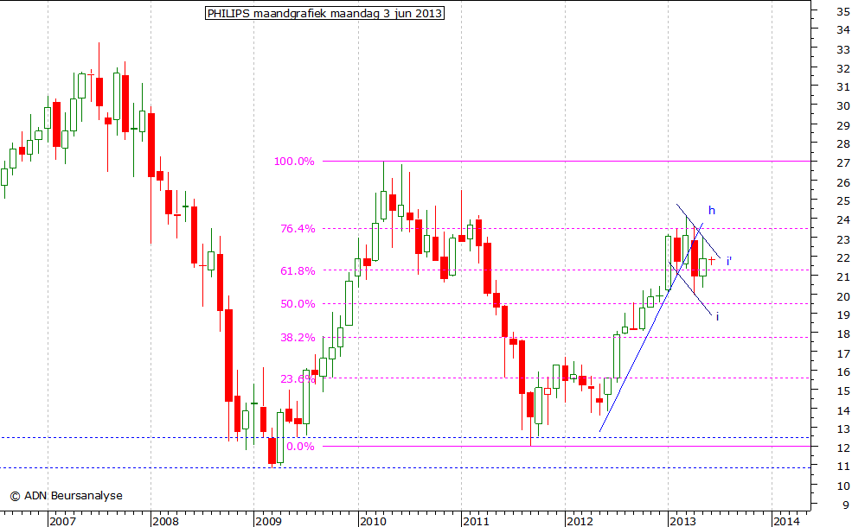This screenshot has width=852, height=527.
Task: Select the 23.6% Fibonacci level label
Action: (x=298, y=378)
